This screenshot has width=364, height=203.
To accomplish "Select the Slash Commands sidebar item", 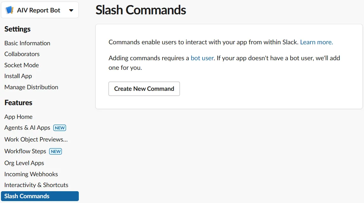I will tap(26, 196).
